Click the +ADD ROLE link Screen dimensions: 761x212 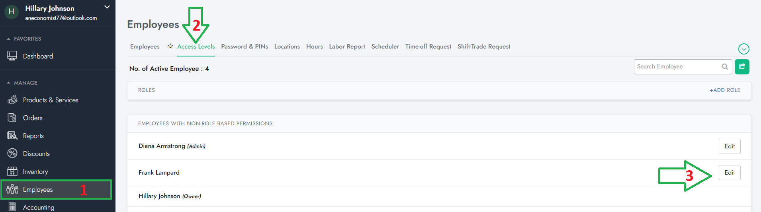(725, 90)
